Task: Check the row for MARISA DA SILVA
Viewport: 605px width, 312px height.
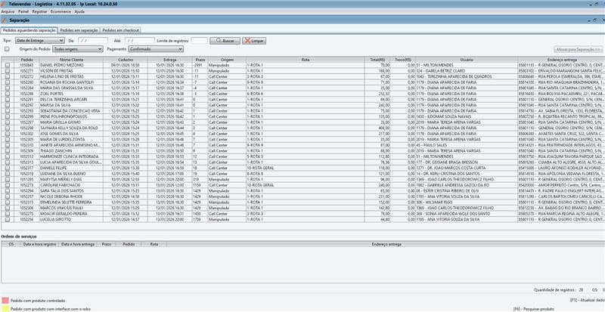Action: (8, 105)
